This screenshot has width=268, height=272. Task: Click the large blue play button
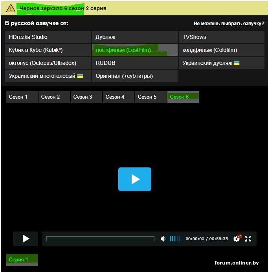click(x=135, y=179)
